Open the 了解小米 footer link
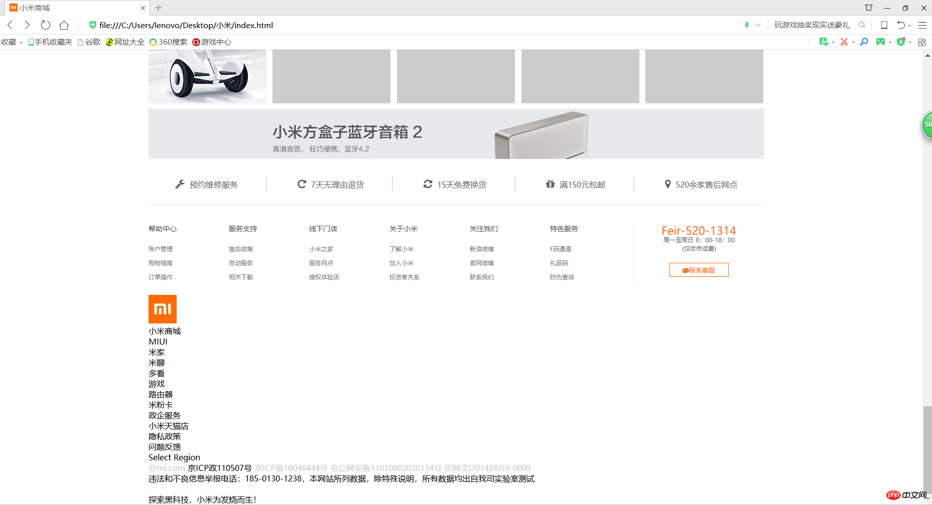Image resolution: width=932 pixels, height=505 pixels. tap(402, 249)
